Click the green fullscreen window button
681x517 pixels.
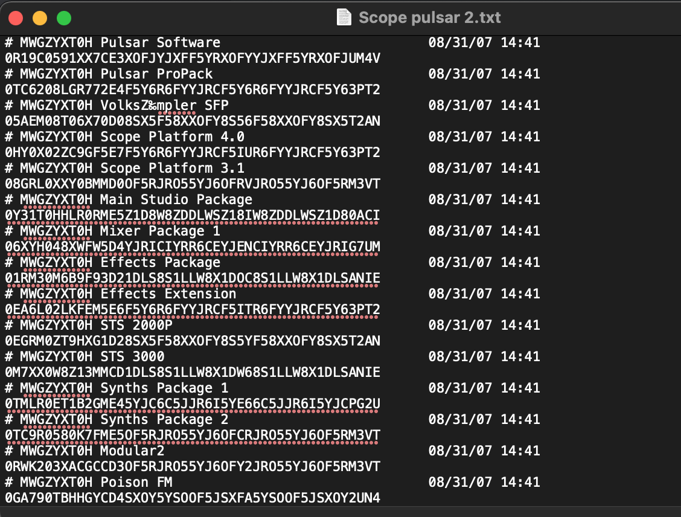tap(64, 18)
